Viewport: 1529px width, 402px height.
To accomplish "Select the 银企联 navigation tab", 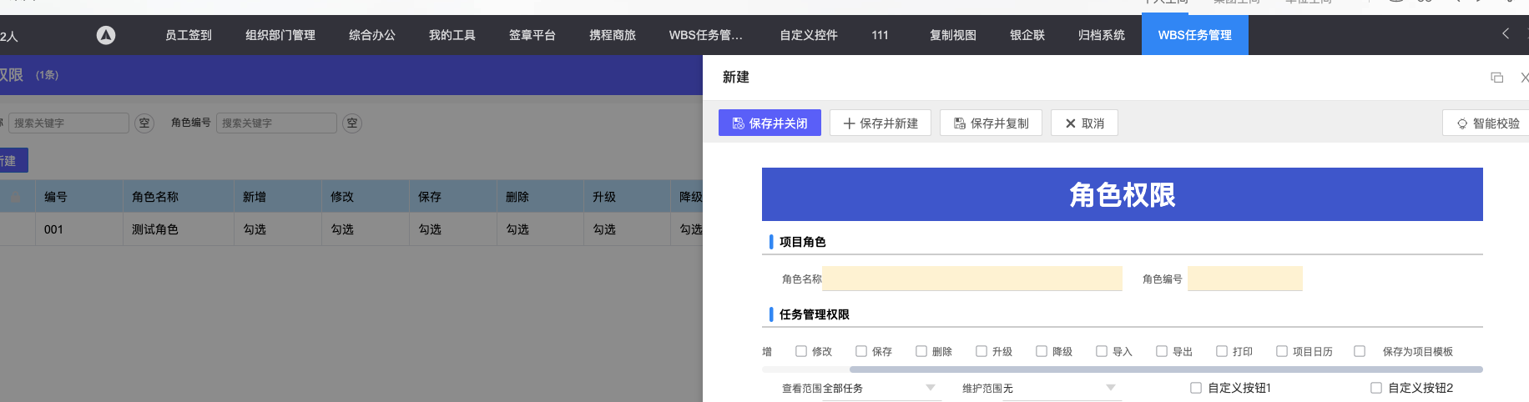I will 1027,35.
